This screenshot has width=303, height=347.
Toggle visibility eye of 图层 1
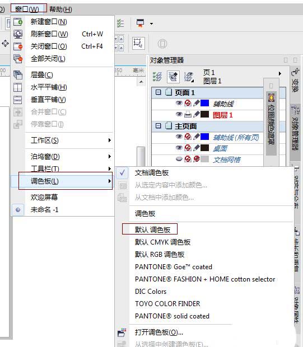[179, 114]
